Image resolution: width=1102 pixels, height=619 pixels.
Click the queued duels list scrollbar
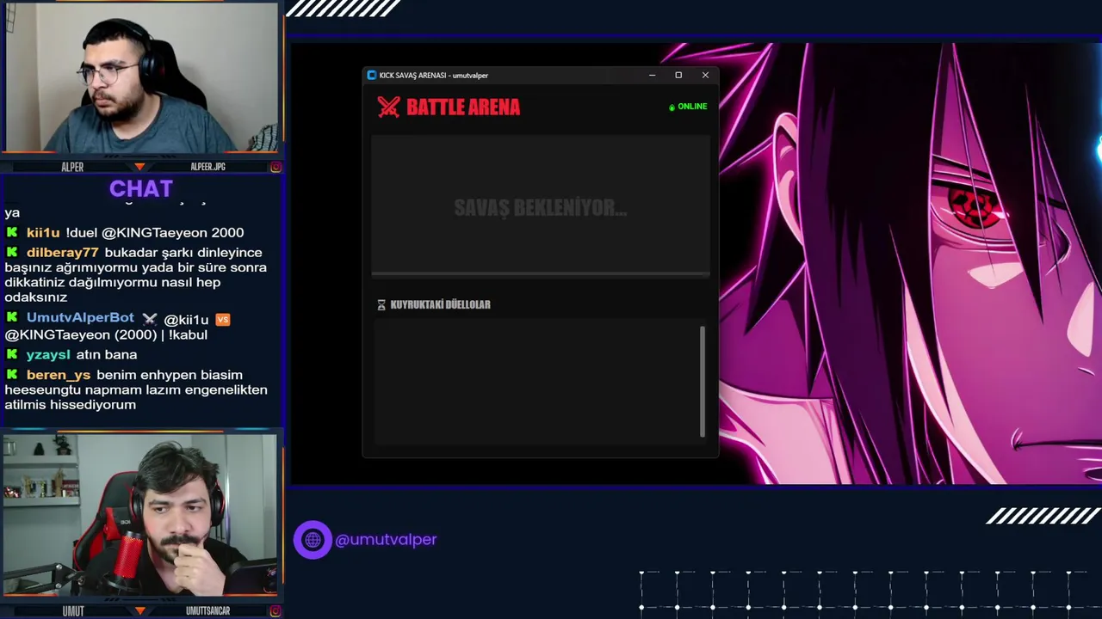click(703, 381)
